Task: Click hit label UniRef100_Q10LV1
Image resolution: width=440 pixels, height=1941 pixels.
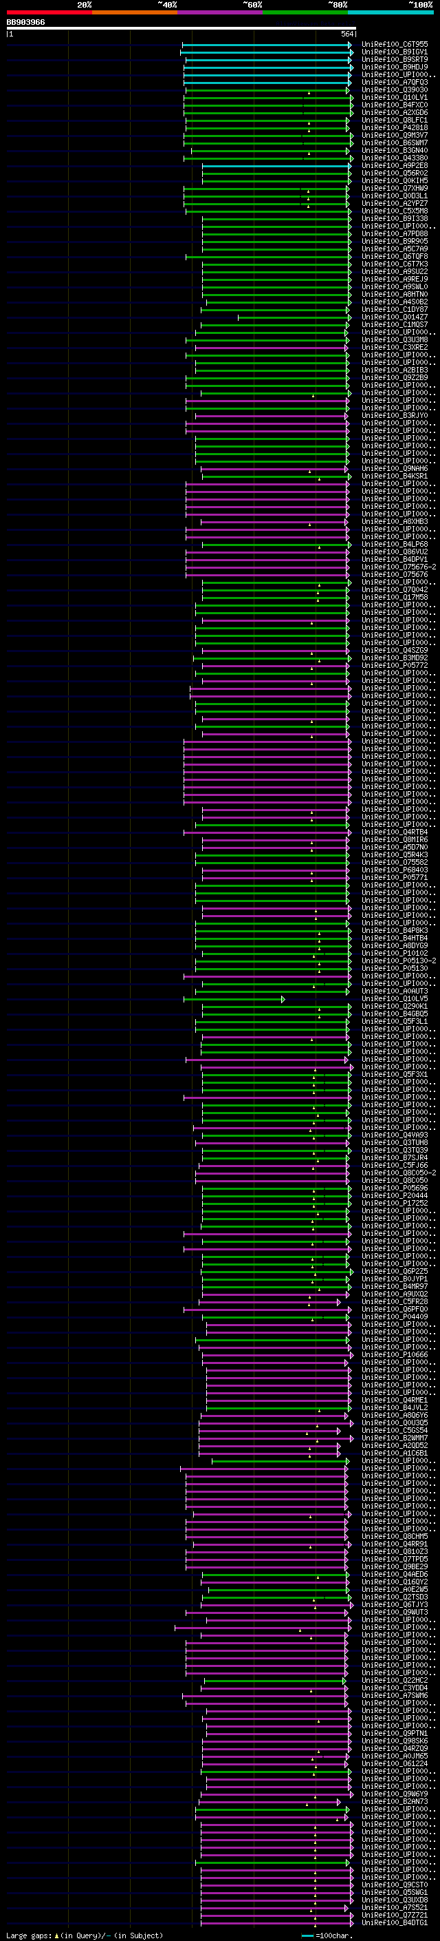Action: tap(395, 97)
